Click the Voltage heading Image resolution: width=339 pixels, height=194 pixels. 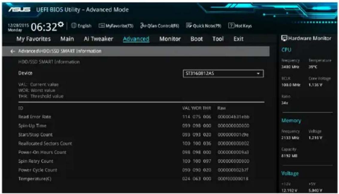coord(290,173)
